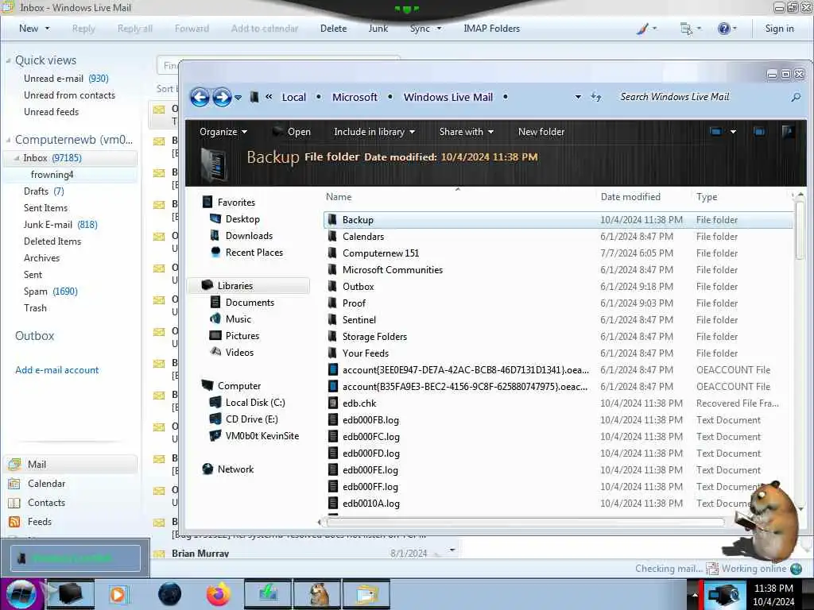Click the search magnifier icon

click(795, 97)
